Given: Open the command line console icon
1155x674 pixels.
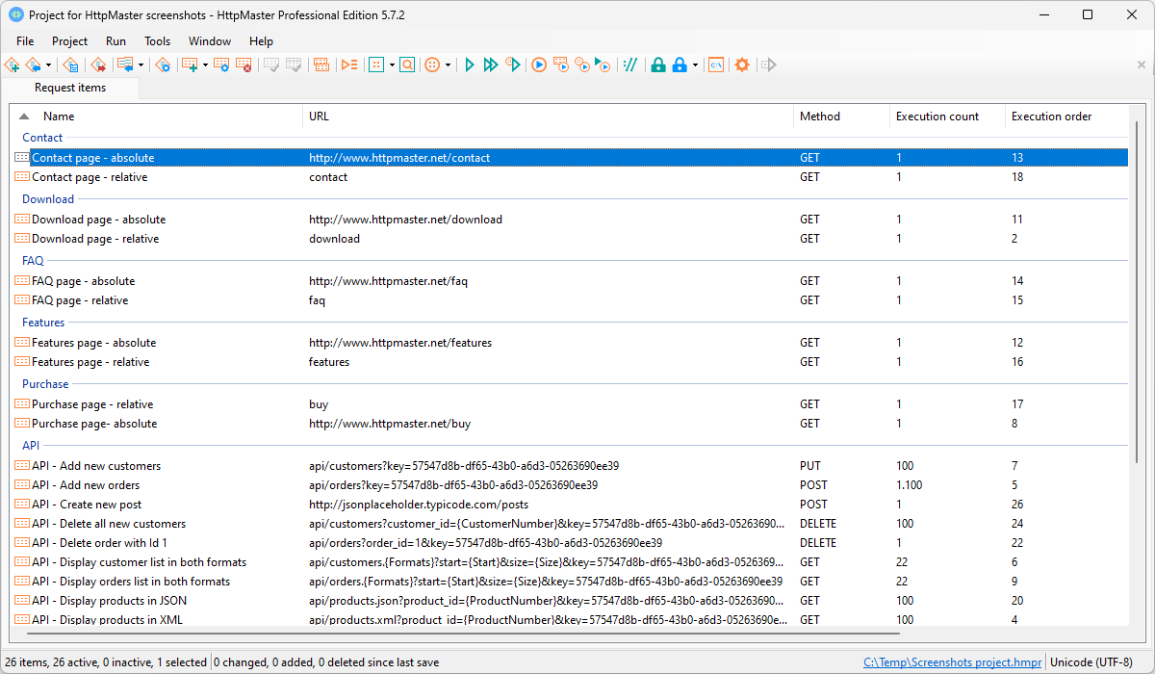Looking at the screenshot, I should pyautogui.click(x=715, y=65).
